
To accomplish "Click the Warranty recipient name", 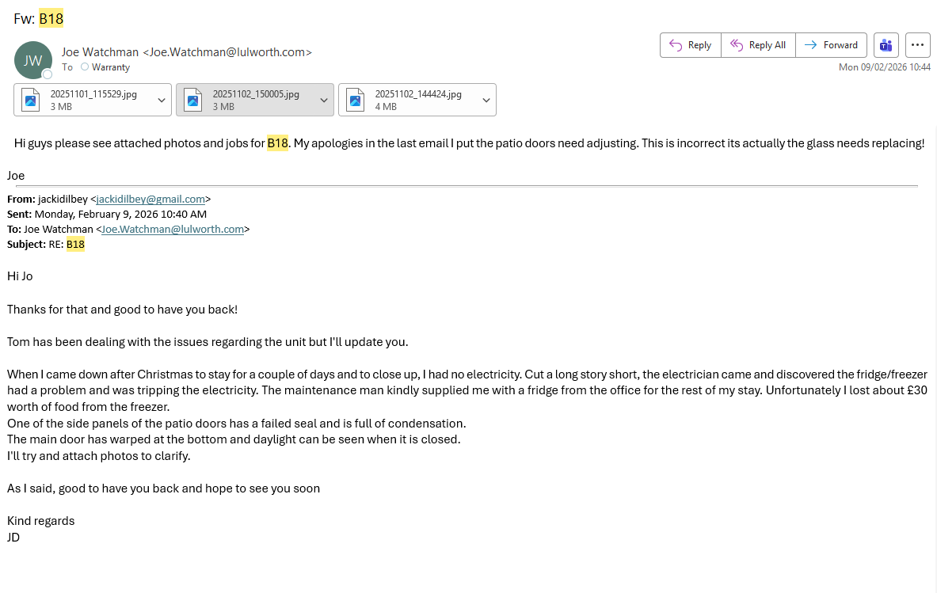I will coord(111,67).
